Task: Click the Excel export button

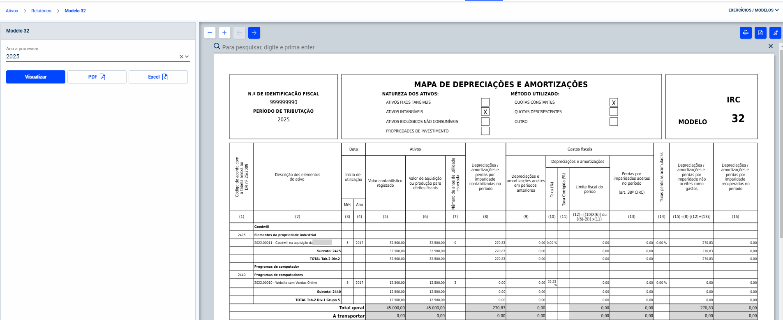Action: [158, 77]
